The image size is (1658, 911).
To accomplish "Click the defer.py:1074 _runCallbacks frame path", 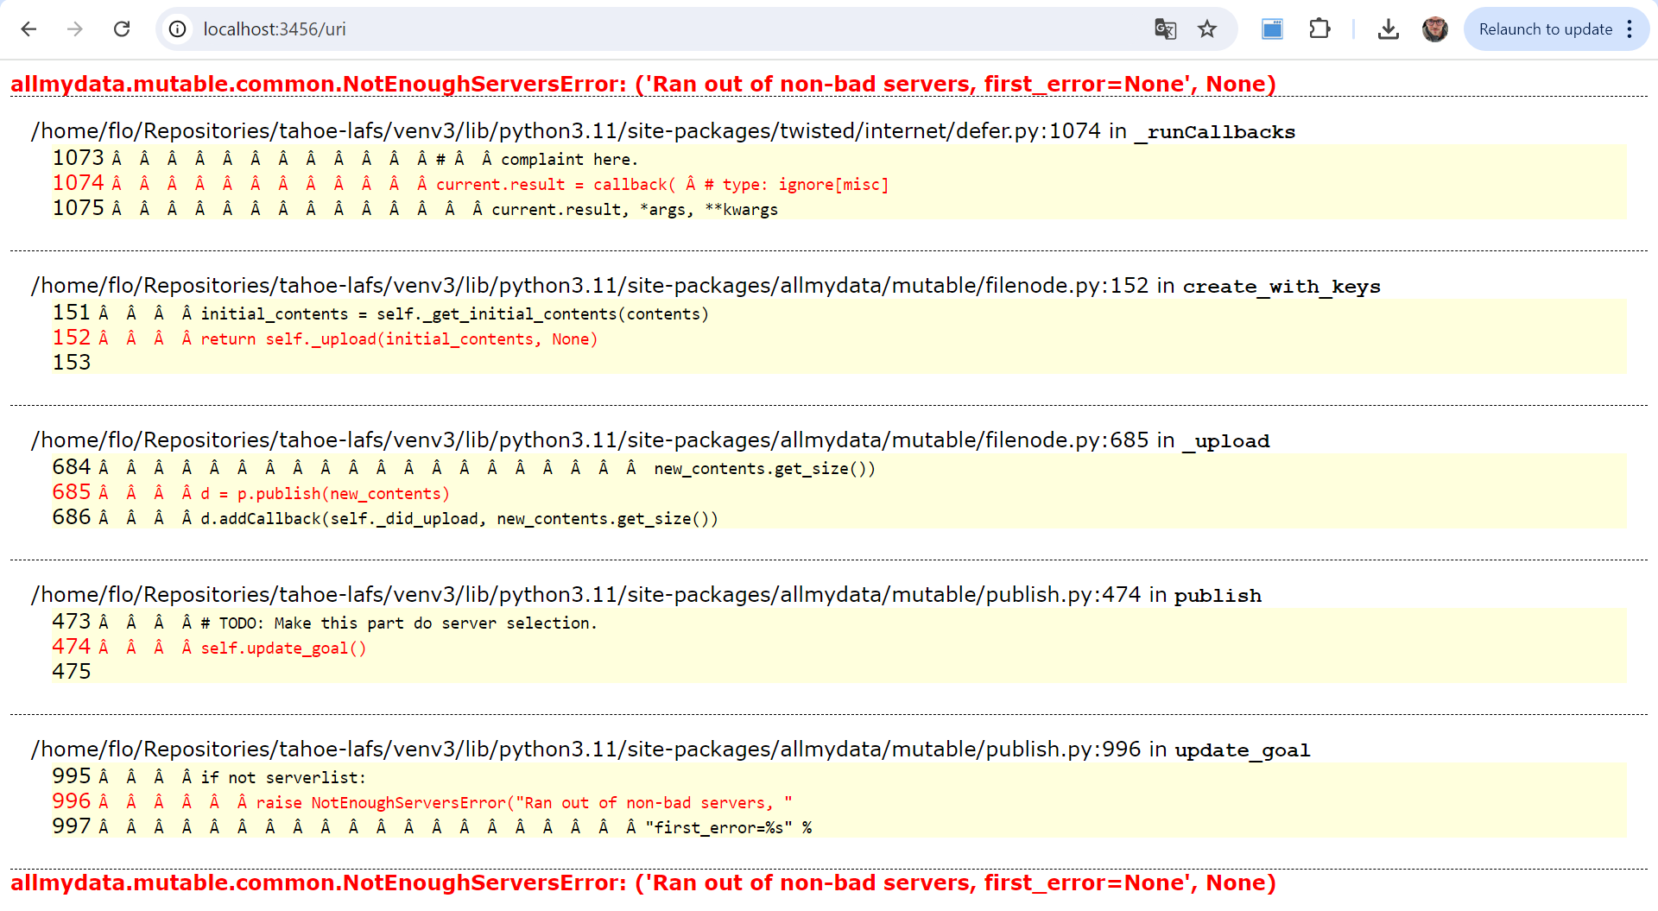I will (663, 131).
